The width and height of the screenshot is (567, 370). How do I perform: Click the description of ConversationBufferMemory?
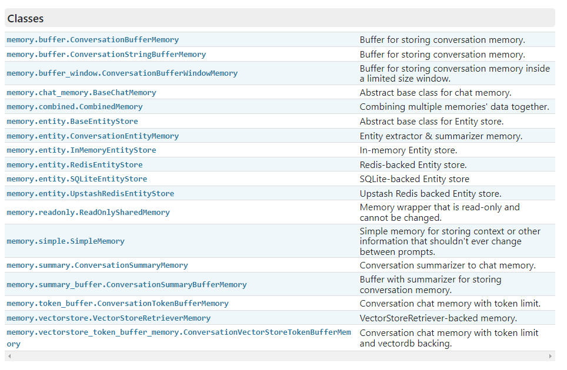click(442, 40)
